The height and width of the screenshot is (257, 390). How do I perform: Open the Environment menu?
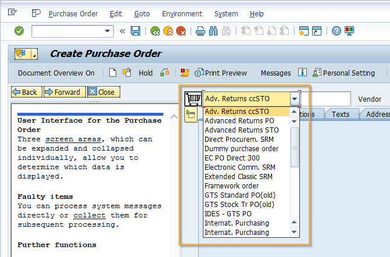click(x=182, y=13)
